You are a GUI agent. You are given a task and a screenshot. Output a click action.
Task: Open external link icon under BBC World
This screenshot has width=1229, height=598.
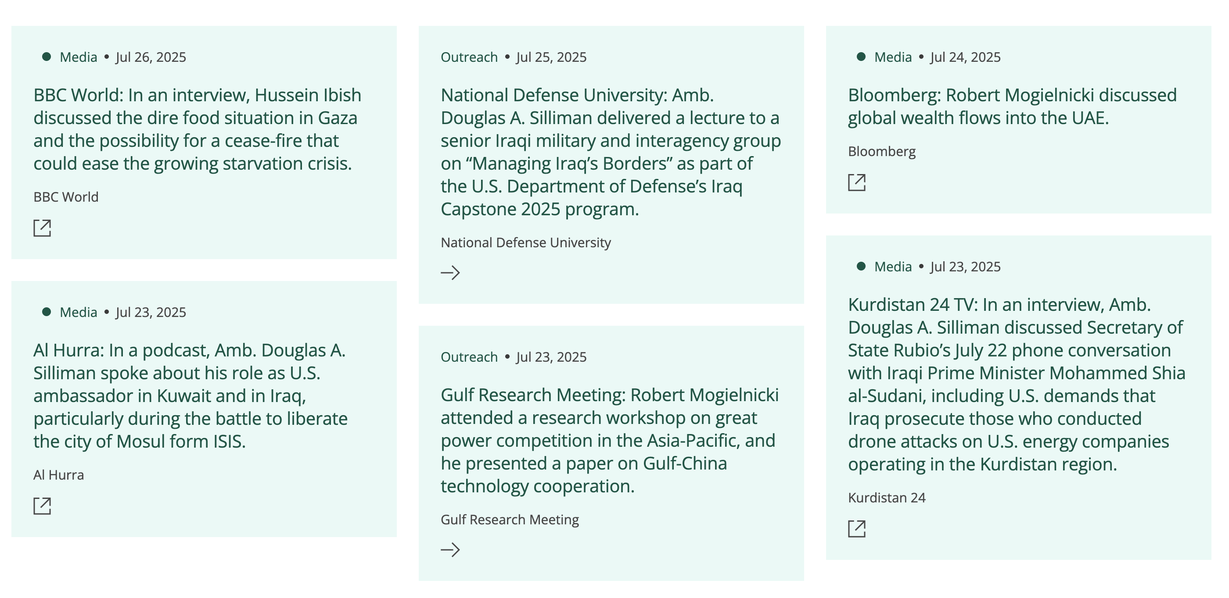point(42,228)
